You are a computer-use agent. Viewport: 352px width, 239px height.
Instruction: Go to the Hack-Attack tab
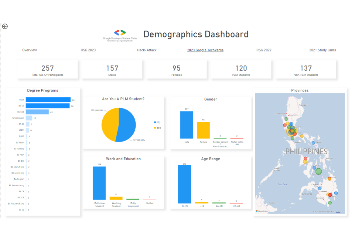pos(147,50)
